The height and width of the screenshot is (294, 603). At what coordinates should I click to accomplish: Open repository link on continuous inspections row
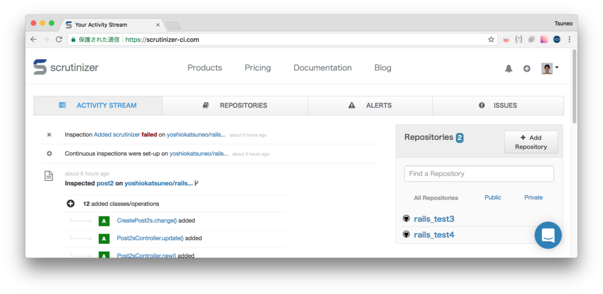[199, 153]
